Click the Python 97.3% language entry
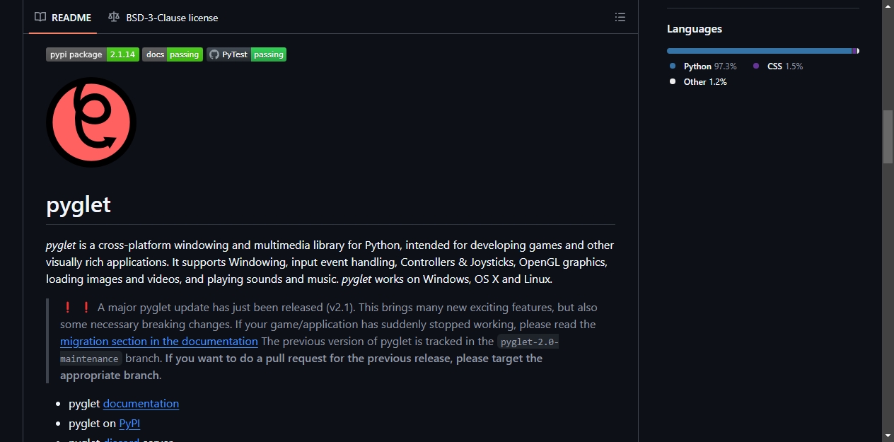Viewport: 894px width, 442px height. coord(703,66)
